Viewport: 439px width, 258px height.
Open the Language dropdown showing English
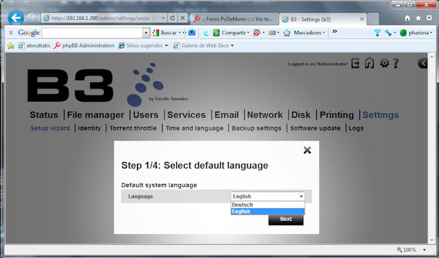click(x=268, y=196)
